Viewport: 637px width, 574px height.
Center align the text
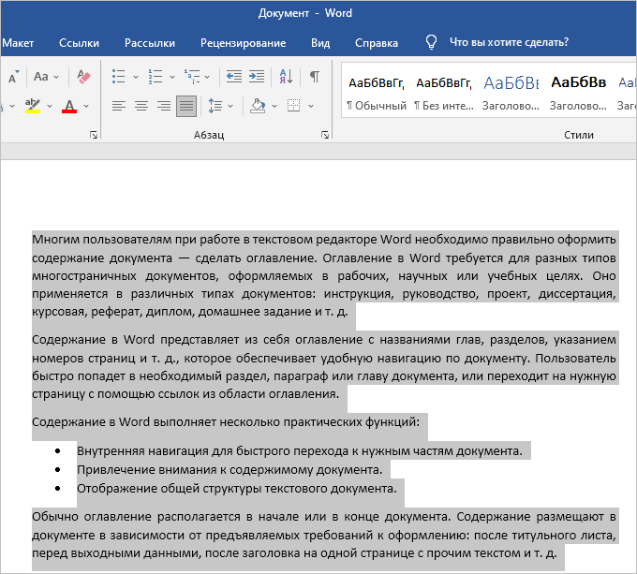[141, 106]
